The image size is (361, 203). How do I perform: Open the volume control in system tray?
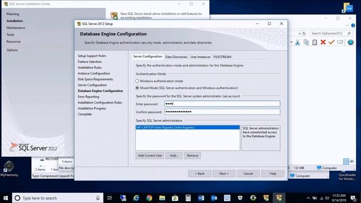pyautogui.click(x=327, y=198)
